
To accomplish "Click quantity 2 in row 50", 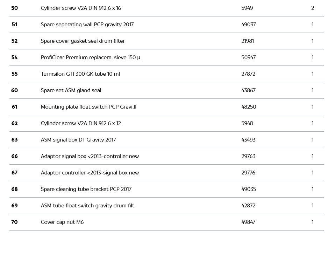I will click(x=313, y=8).
